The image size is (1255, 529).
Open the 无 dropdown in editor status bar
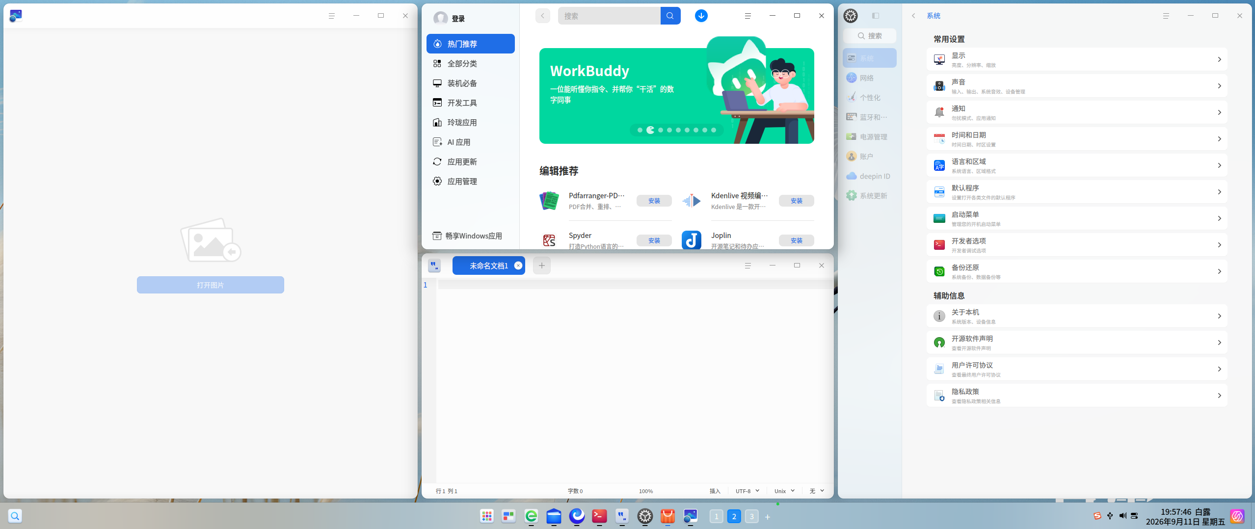pyautogui.click(x=817, y=491)
